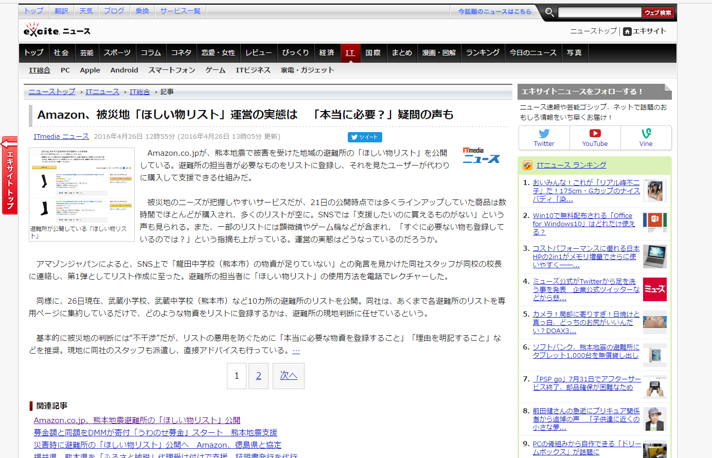
Task: Open the ゲーム sub-category
Action: click(x=216, y=70)
